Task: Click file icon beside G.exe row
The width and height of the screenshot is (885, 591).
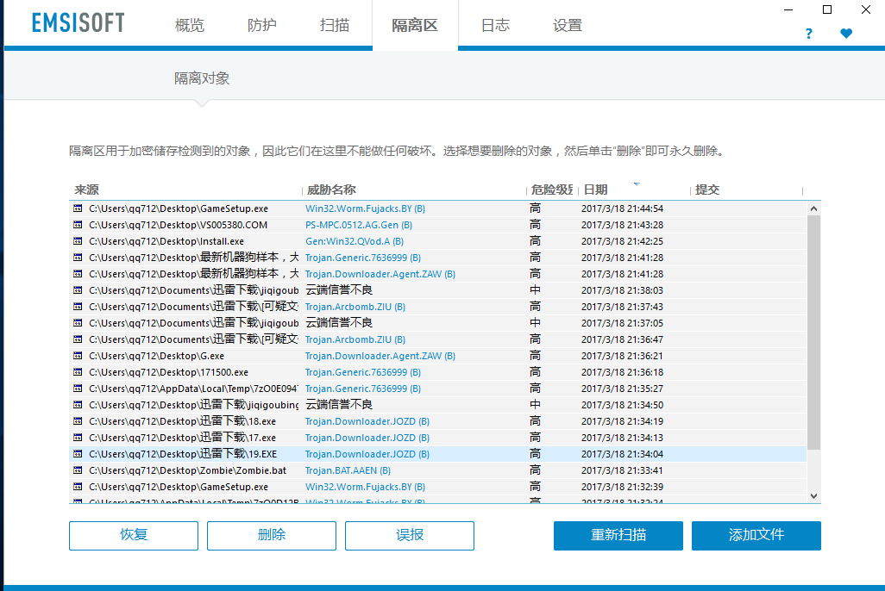Action: [78, 356]
